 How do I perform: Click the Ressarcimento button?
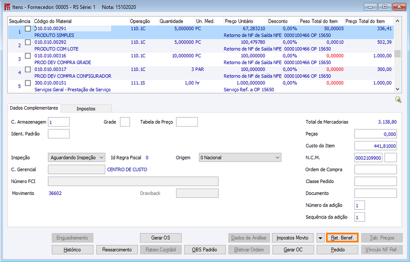pyautogui.click(x=117, y=250)
